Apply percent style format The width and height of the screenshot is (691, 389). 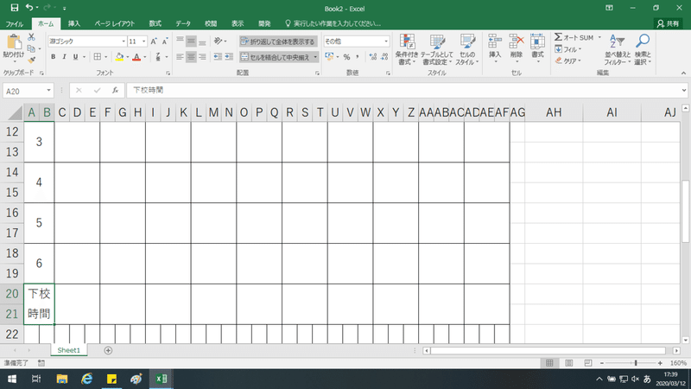(x=347, y=57)
